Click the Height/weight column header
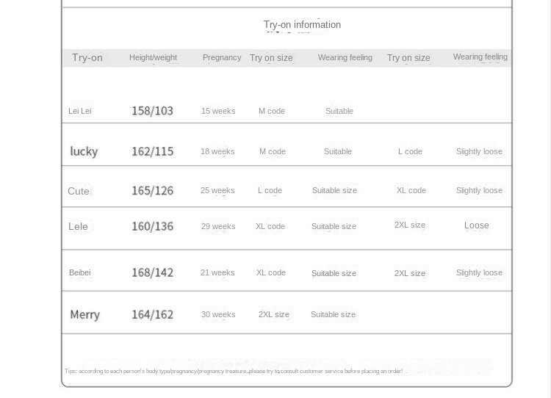Screen dimensions: 551x398 pyautogui.click(x=153, y=57)
